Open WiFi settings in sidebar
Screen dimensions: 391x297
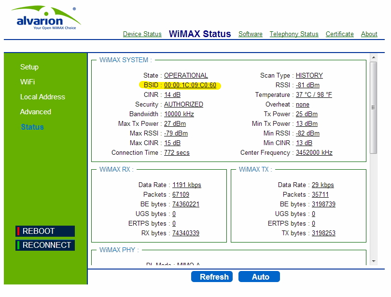(28, 82)
